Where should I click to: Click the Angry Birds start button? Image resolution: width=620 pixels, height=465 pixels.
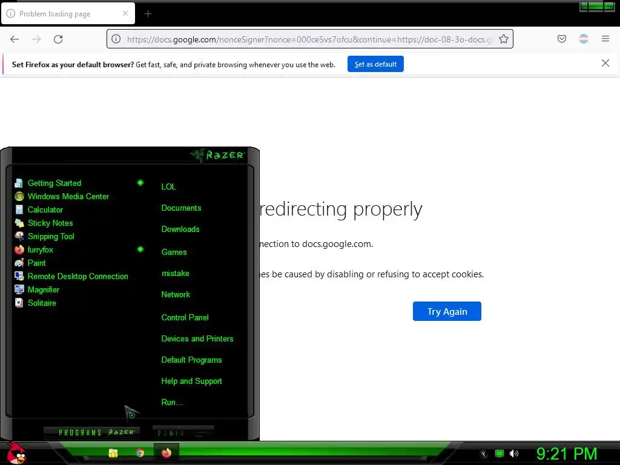click(16, 453)
